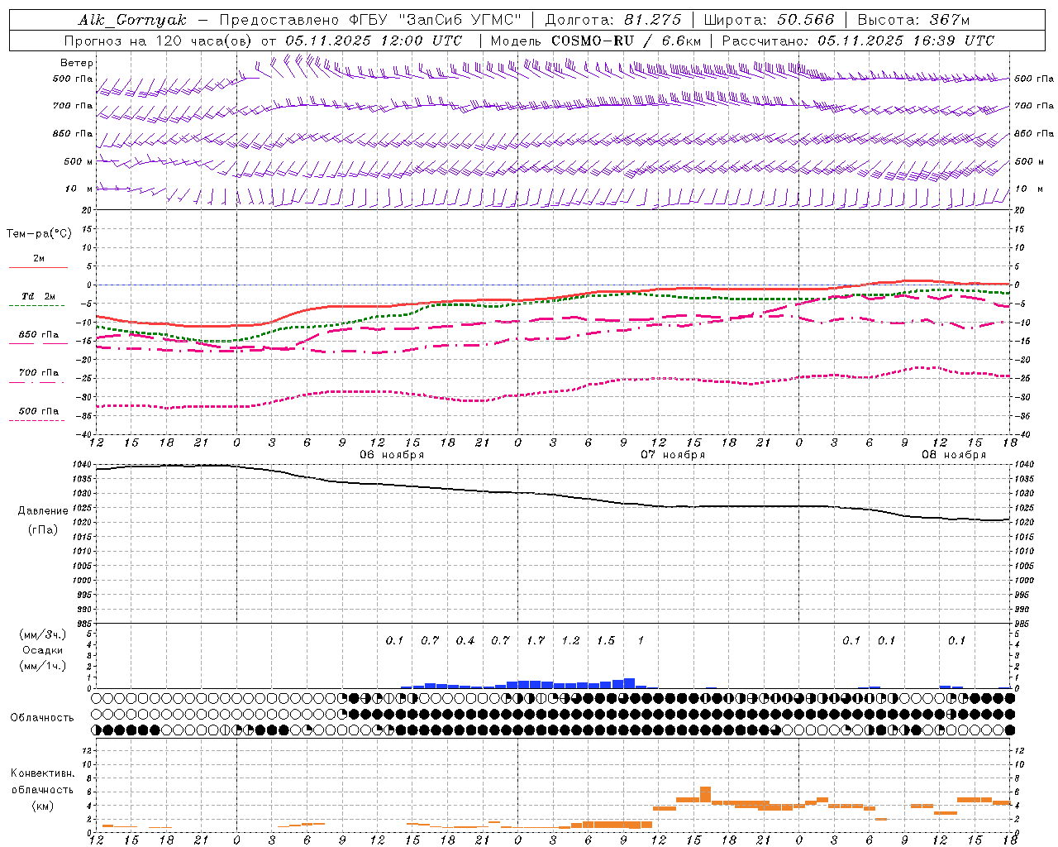The height and width of the screenshot is (847, 1058).
Task: Click the station name Alk_Gornyak in header
Action: click(133, 20)
